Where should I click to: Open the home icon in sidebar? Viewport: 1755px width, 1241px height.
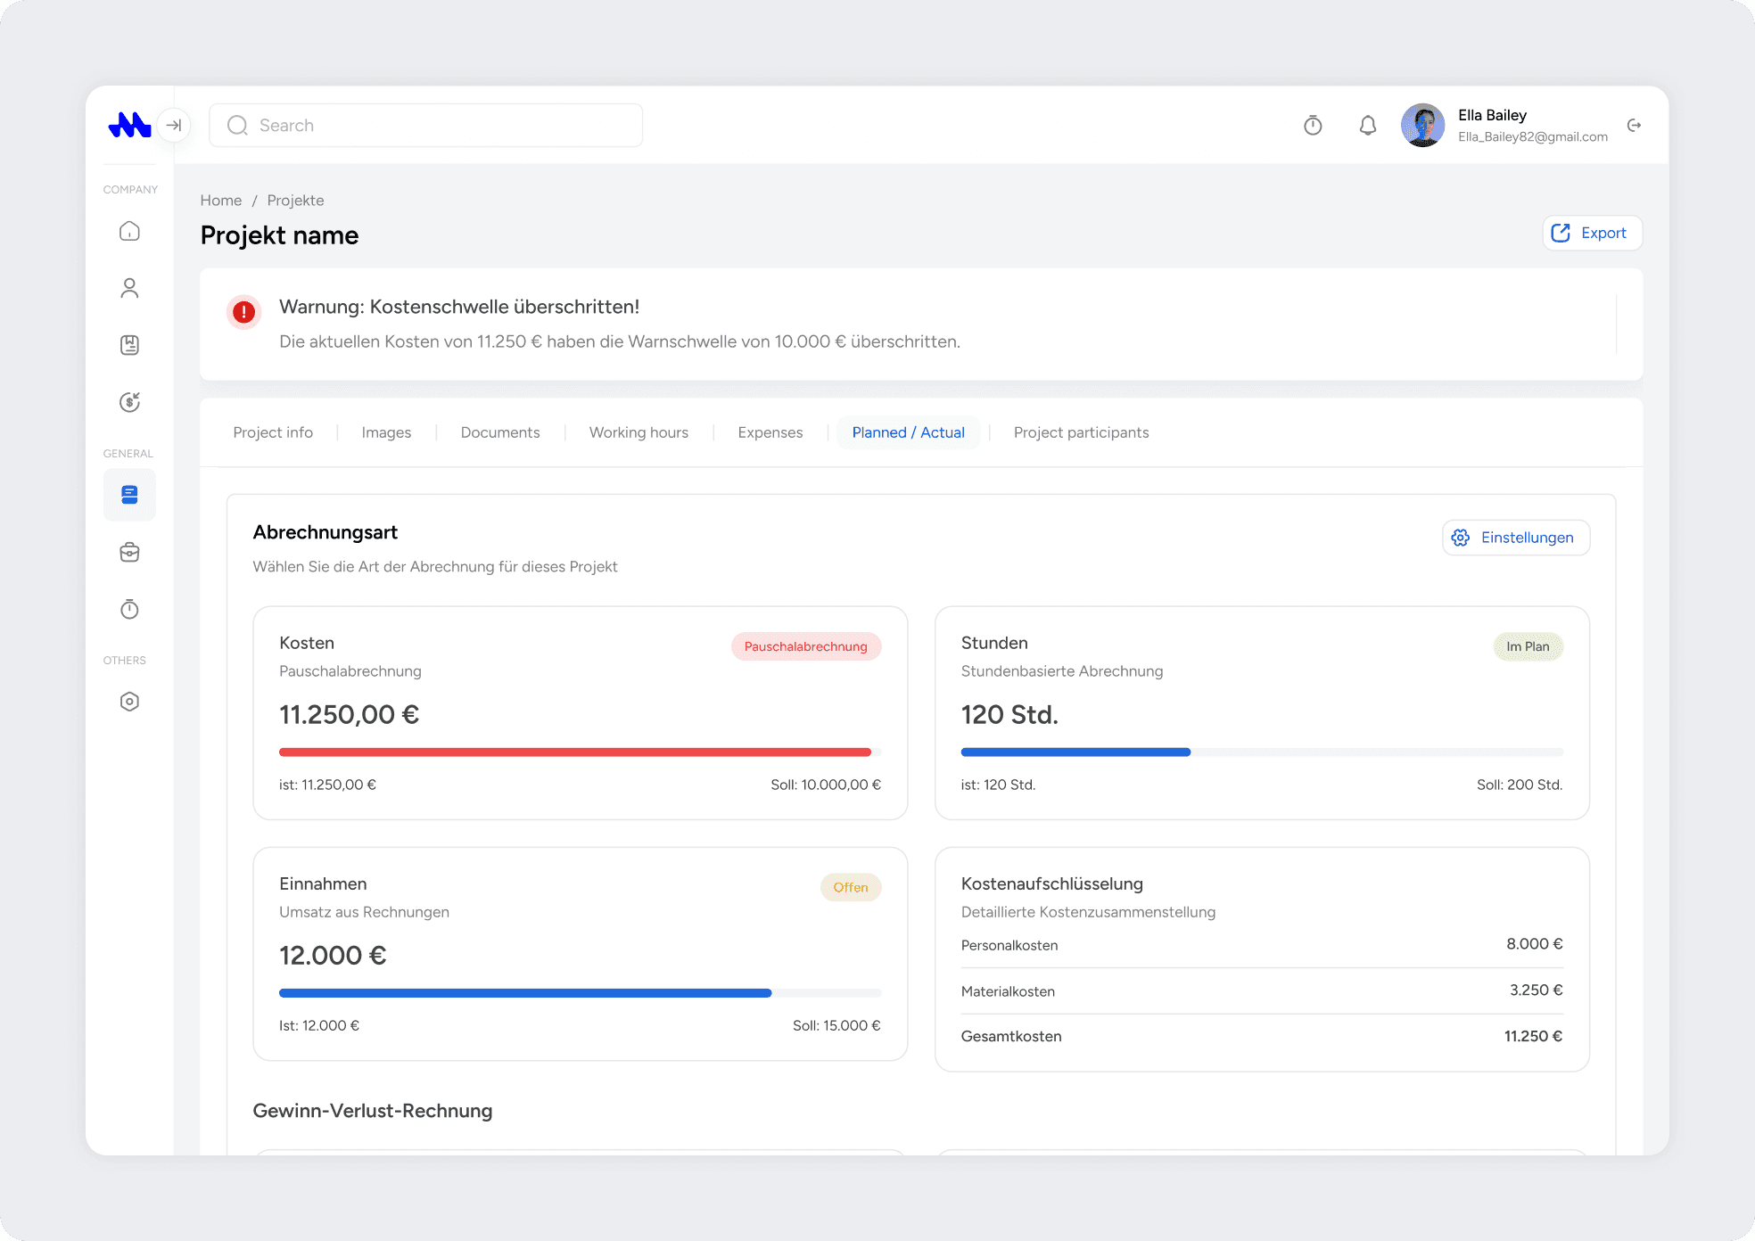tap(129, 232)
